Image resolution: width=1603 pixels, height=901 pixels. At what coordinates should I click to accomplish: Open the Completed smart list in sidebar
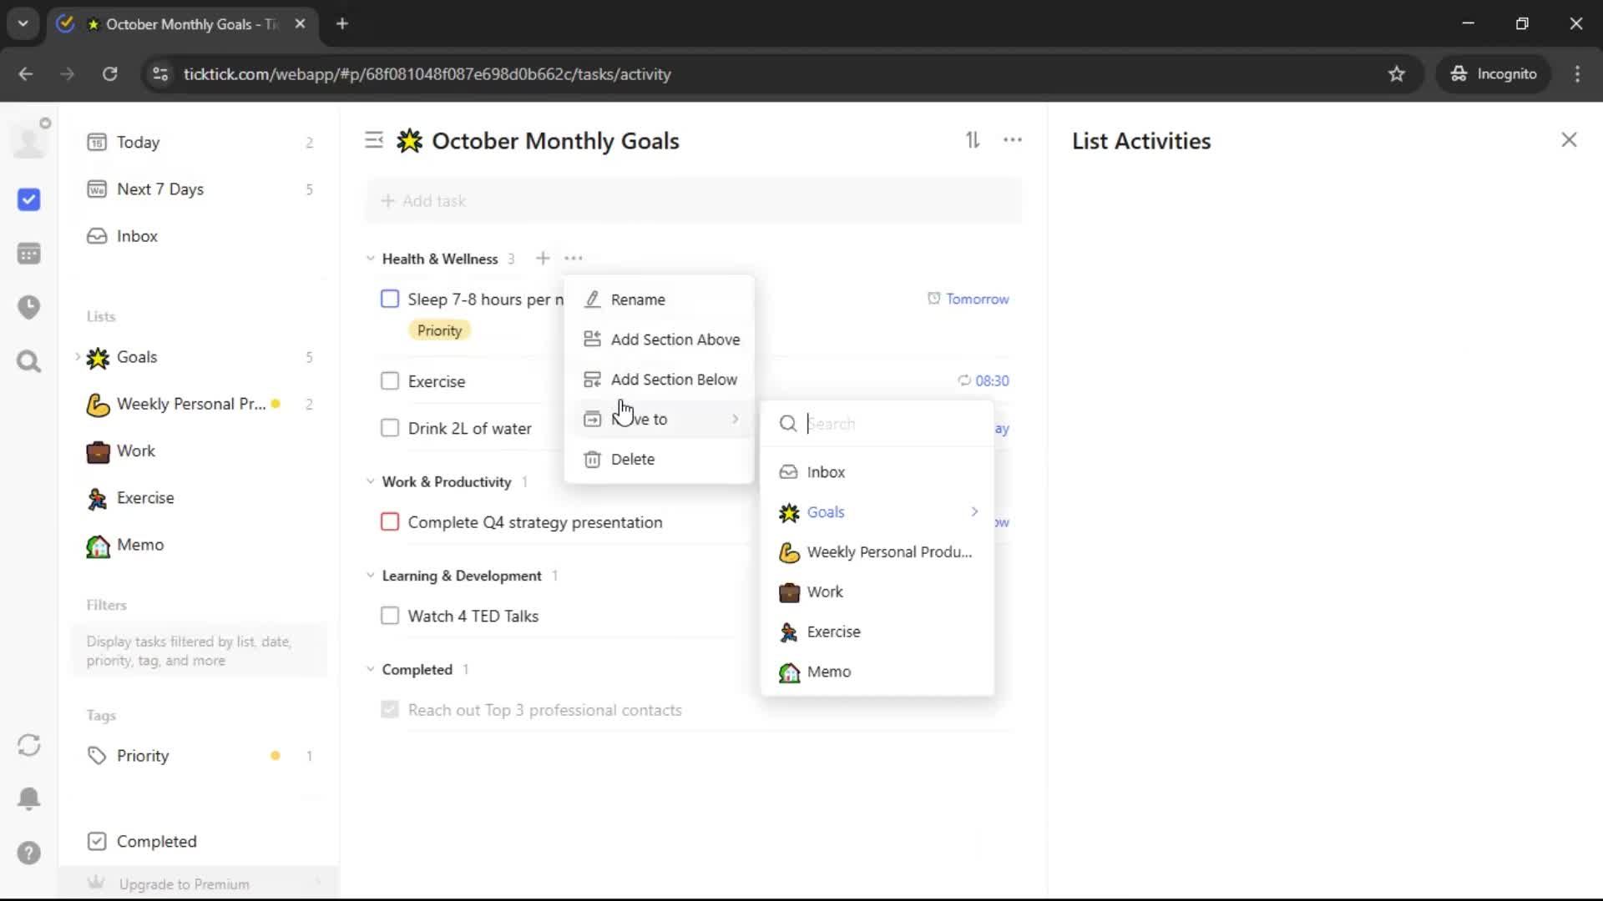click(156, 841)
